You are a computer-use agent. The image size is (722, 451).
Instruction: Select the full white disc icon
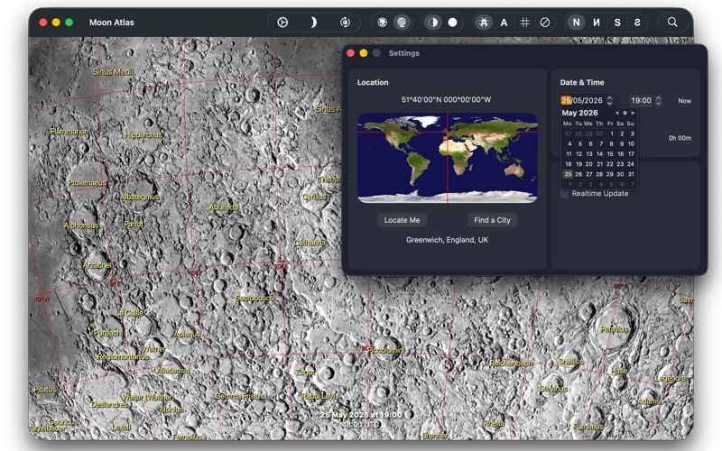pyautogui.click(x=453, y=22)
